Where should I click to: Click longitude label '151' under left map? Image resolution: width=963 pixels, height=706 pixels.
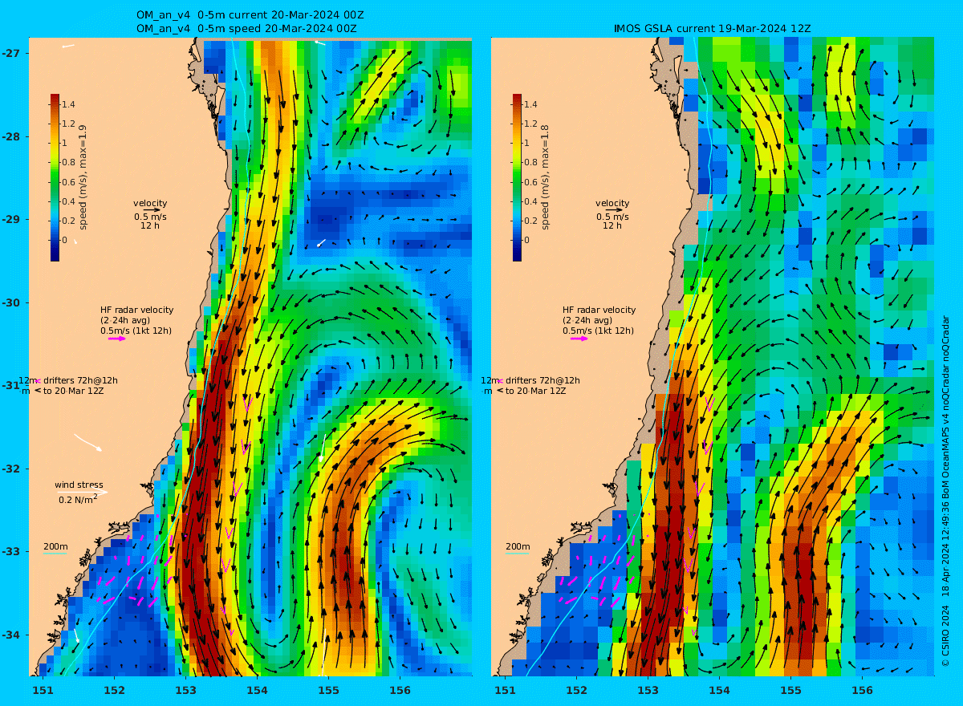(x=43, y=690)
